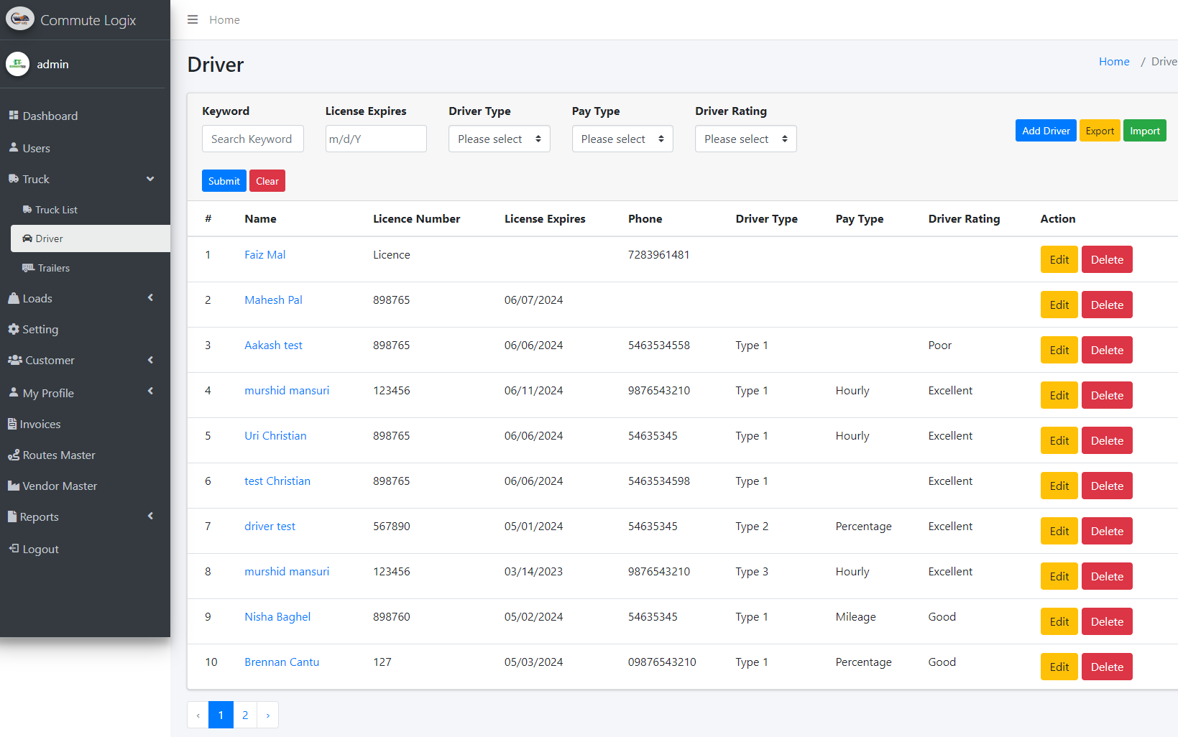Click the Invoices document icon
The width and height of the screenshot is (1178, 737).
coord(12,424)
